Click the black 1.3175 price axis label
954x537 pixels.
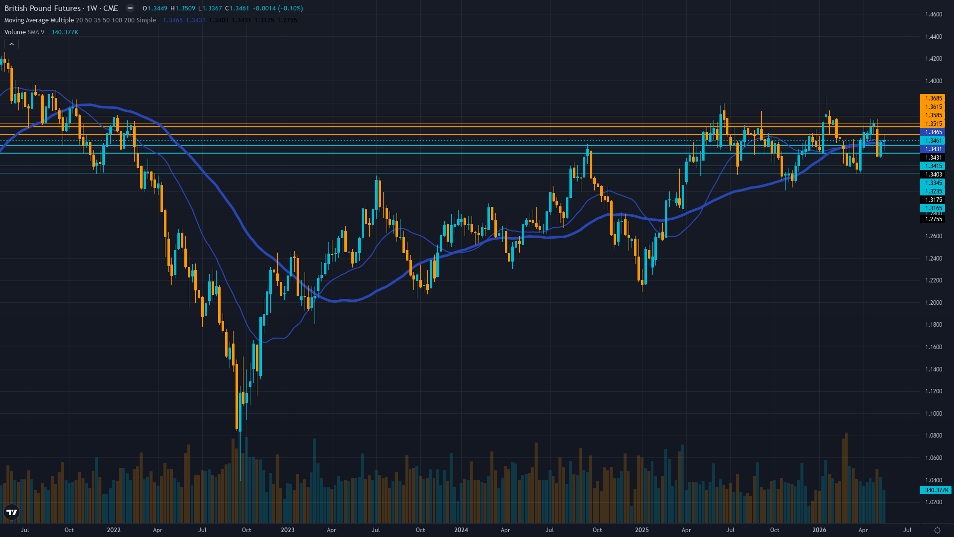(933, 200)
